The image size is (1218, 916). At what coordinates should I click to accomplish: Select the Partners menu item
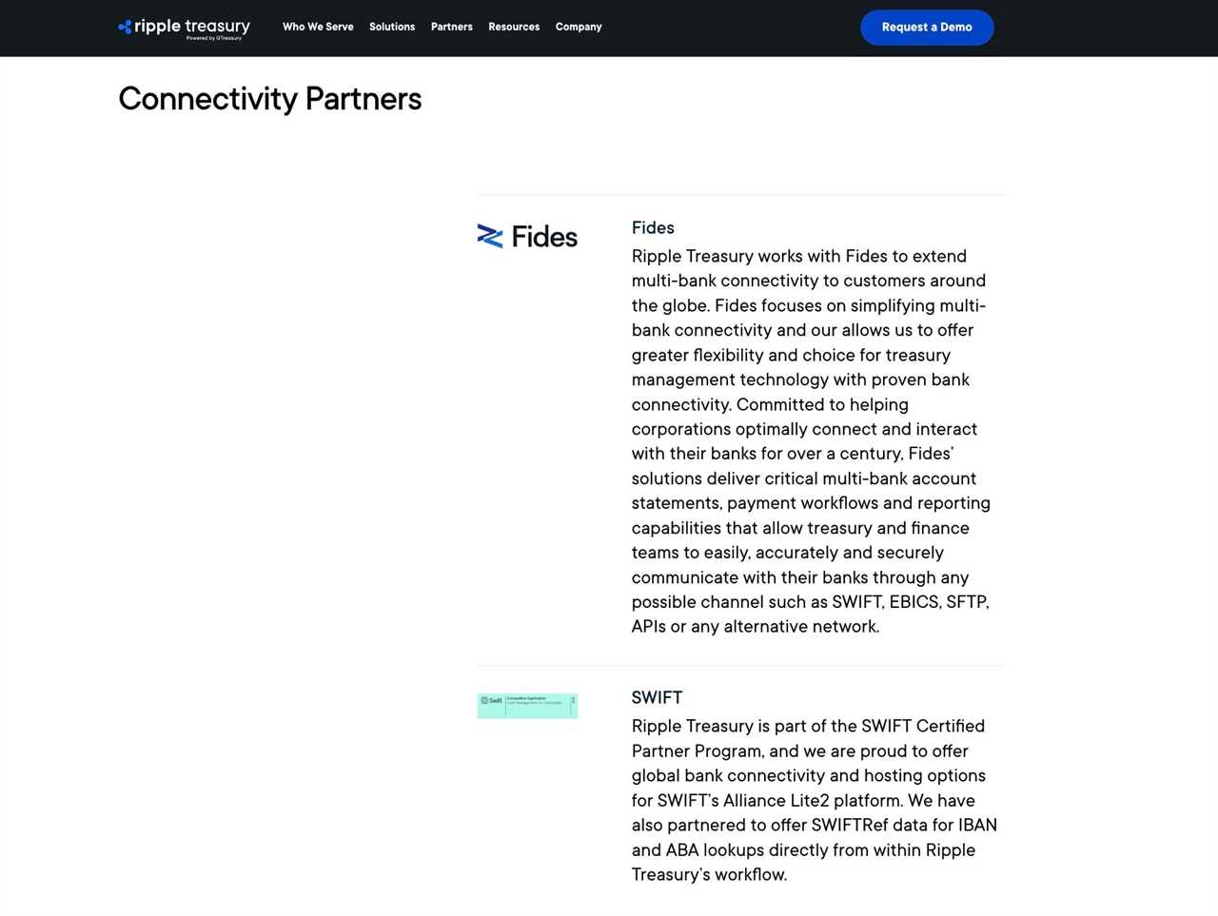(451, 27)
